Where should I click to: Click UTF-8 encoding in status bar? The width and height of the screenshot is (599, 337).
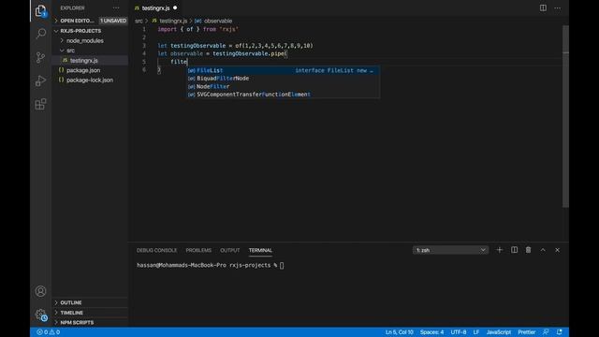pyautogui.click(x=459, y=332)
